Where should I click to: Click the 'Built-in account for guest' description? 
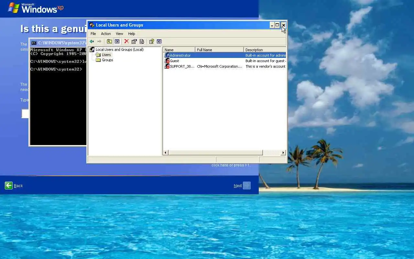265,61
